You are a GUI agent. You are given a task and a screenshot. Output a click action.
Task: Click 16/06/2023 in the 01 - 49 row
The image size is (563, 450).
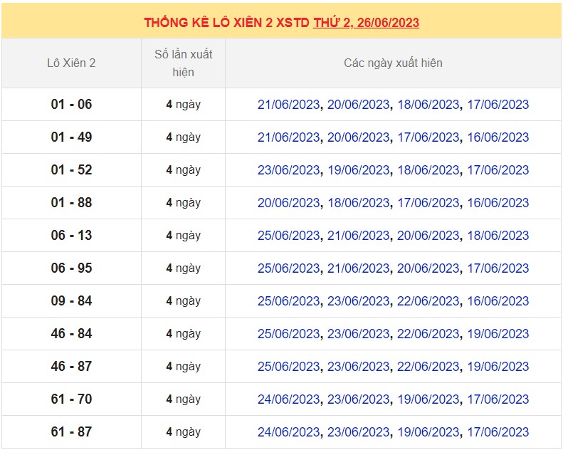pyautogui.click(x=498, y=137)
